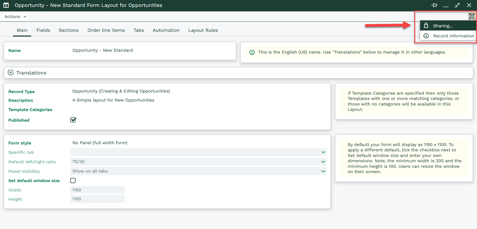The height and width of the screenshot is (229, 477).
Task: Expand Translations with the plus icon
Action: [11, 73]
